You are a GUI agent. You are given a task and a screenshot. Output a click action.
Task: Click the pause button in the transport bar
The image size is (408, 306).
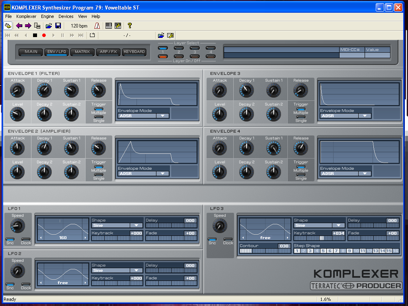[x=62, y=35]
